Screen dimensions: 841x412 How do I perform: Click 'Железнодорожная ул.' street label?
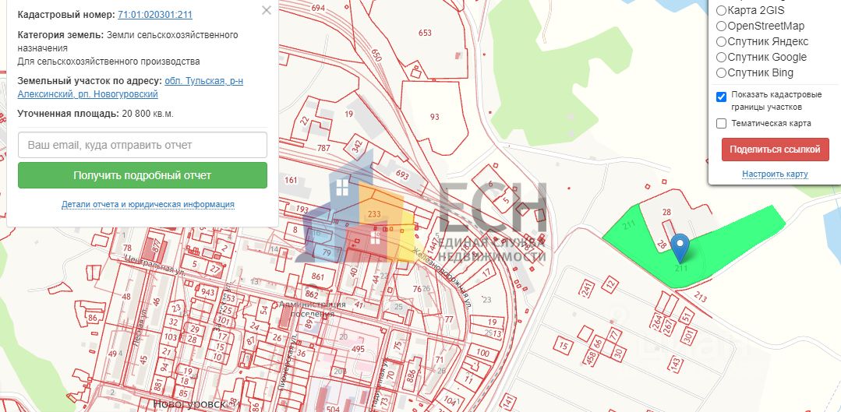tap(443, 278)
